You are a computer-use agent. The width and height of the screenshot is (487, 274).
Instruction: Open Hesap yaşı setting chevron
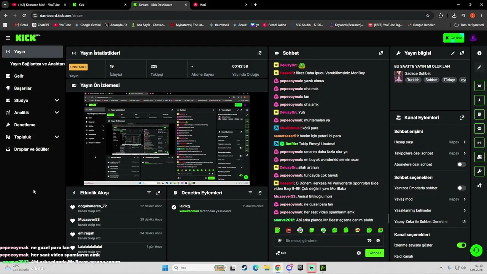click(465, 142)
